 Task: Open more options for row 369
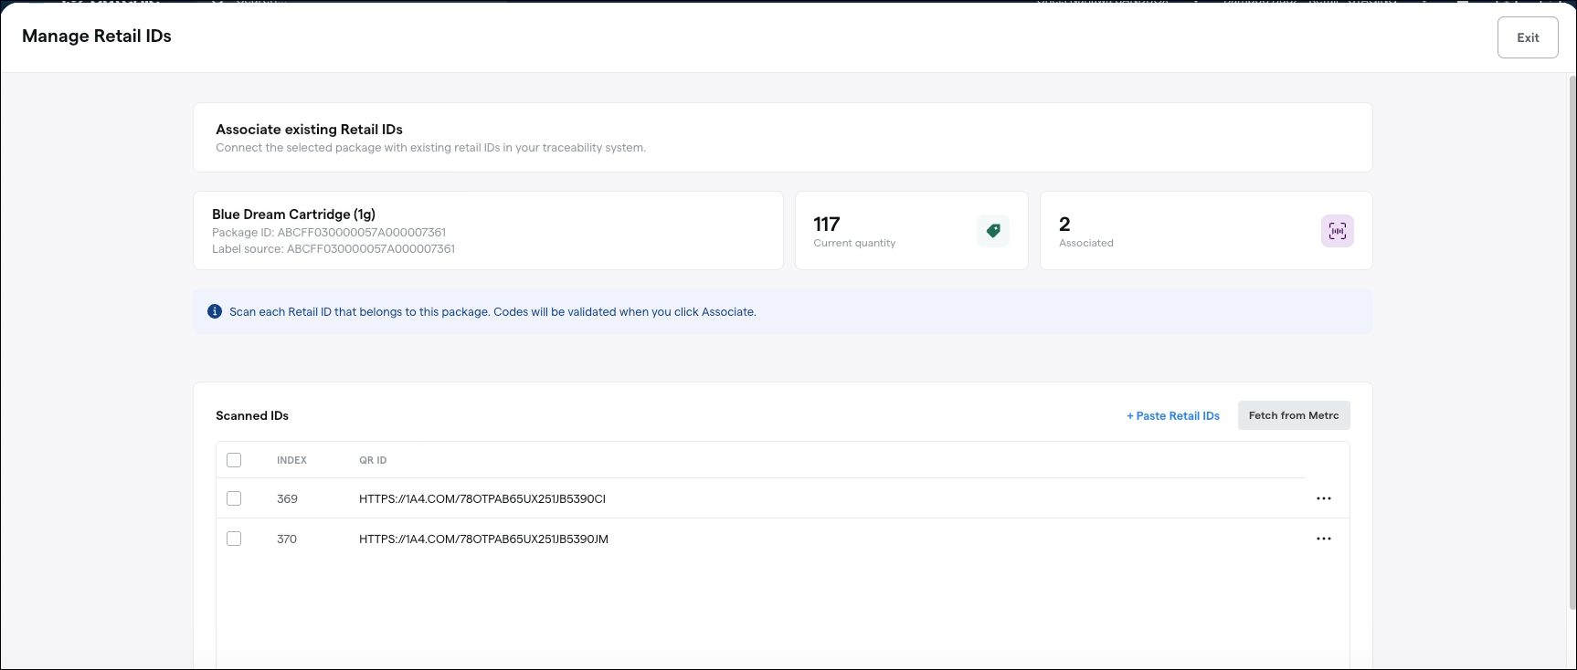click(x=1324, y=498)
